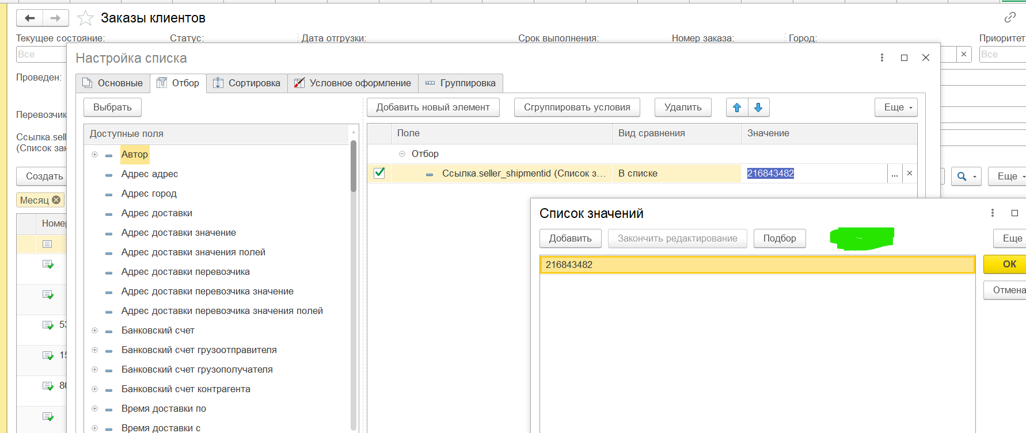Copy link using the chain icon
The image size is (1026, 433).
coord(1010,18)
